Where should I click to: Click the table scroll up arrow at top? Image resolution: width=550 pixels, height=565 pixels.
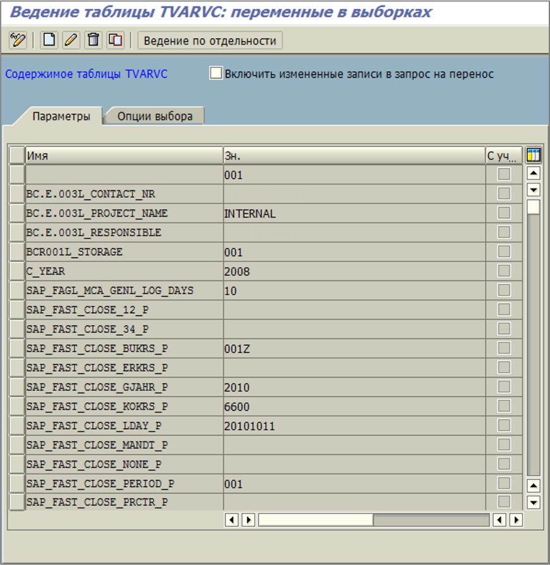pyautogui.click(x=534, y=174)
